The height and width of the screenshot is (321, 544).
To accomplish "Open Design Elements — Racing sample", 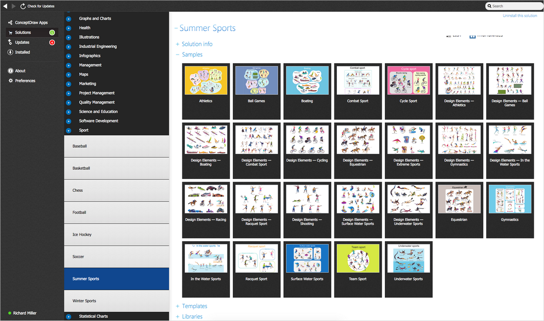I will (x=206, y=210).
